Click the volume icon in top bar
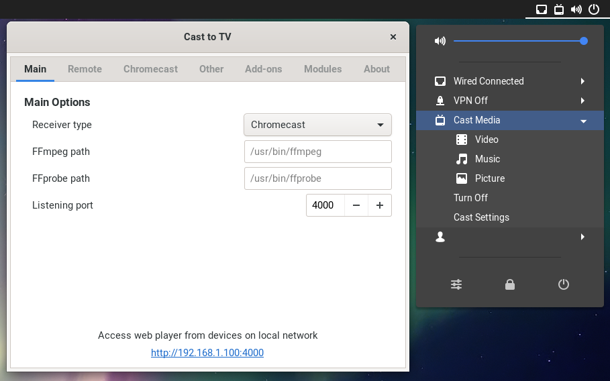The width and height of the screenshot is (610, 381). (x=576, y=9)
